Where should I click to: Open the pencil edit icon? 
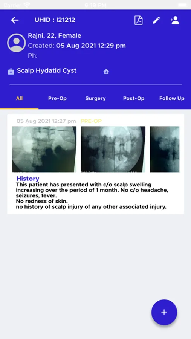click(x=156, y=20)
